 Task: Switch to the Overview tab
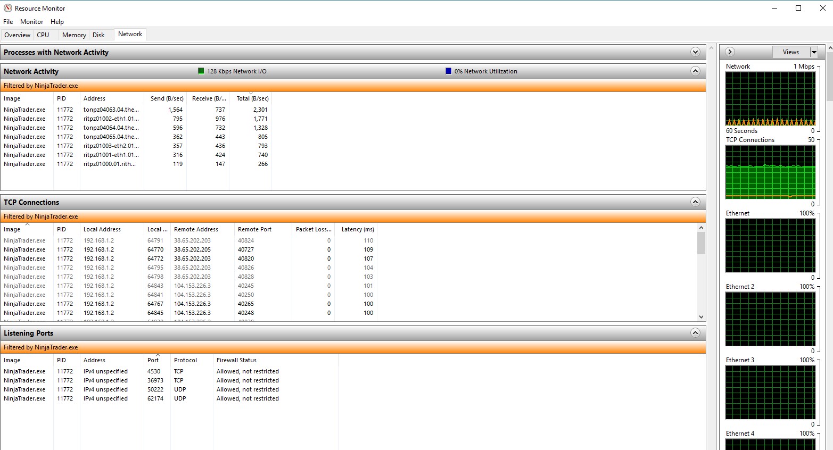coord(17,35)
